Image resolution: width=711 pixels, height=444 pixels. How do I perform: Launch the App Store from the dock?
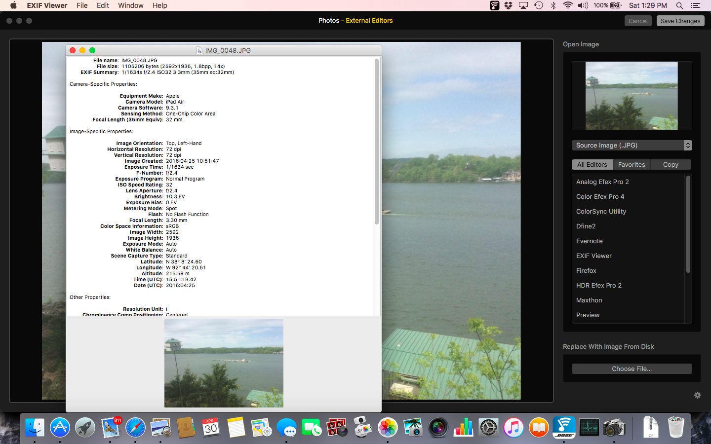pyautogui.click(x=60, y=427)
